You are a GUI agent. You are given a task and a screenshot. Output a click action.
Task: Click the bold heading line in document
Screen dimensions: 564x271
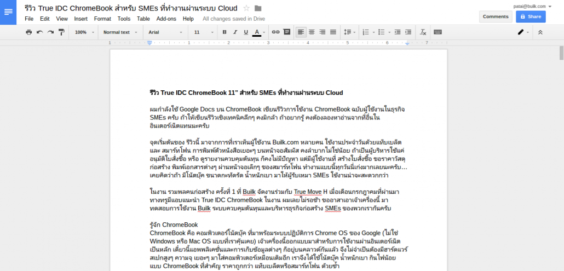tap(246, 93)
